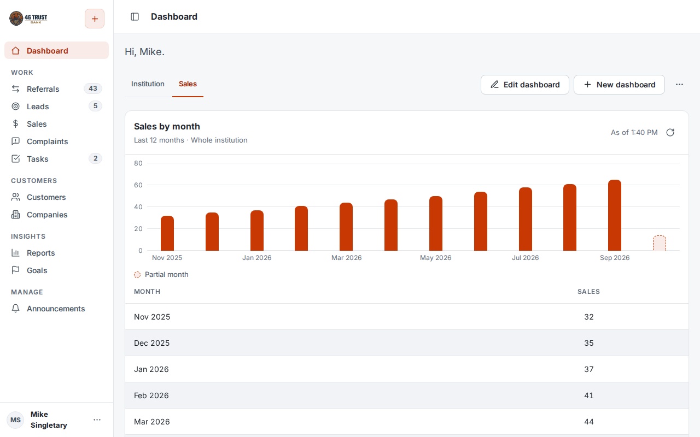Switch to the Institution tab
This screenshot has width=700, height=437.
148,84
